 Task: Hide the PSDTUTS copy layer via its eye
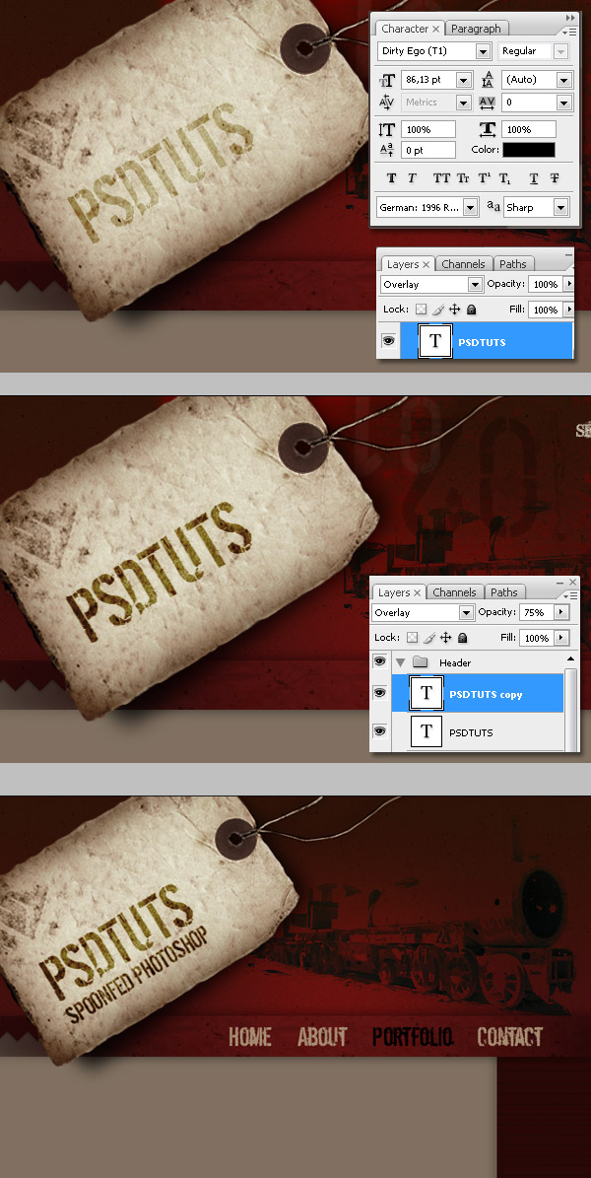[x=380, y=693]
